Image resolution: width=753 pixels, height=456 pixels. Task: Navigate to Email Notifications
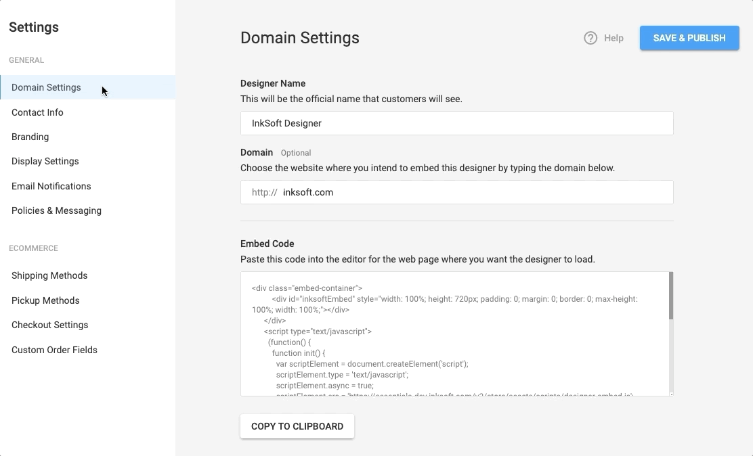51,186
